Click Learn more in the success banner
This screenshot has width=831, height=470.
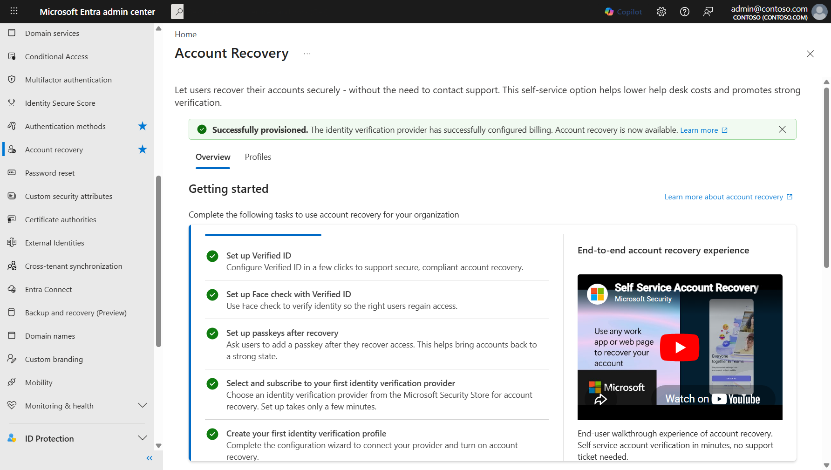pyautogui.click(x=703, y=130)
